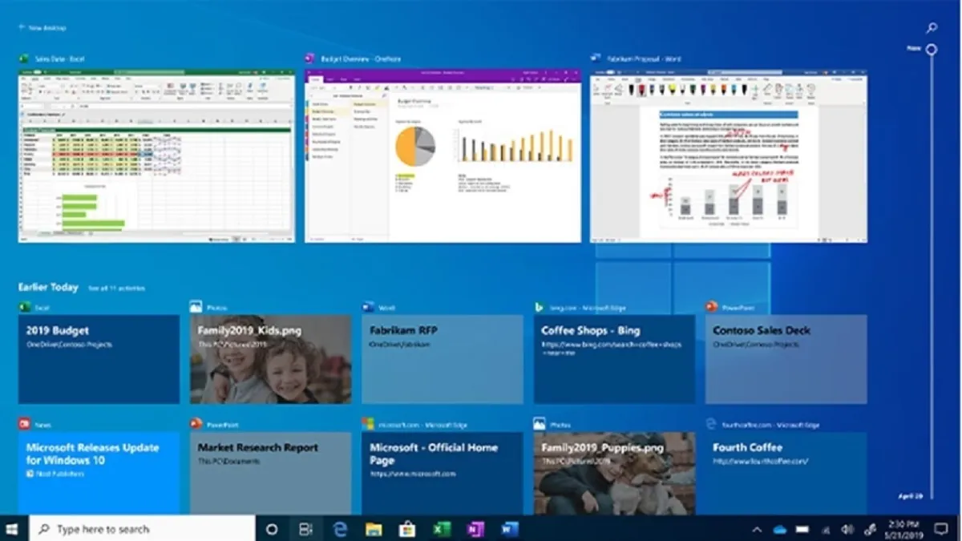Viewport: 962px width, 541px height.
Task: Click the Word icon on the taskbar
Action: (x=510, y=529)
